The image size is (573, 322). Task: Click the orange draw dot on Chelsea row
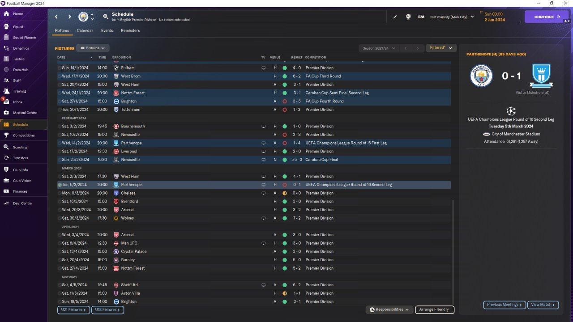284,193
